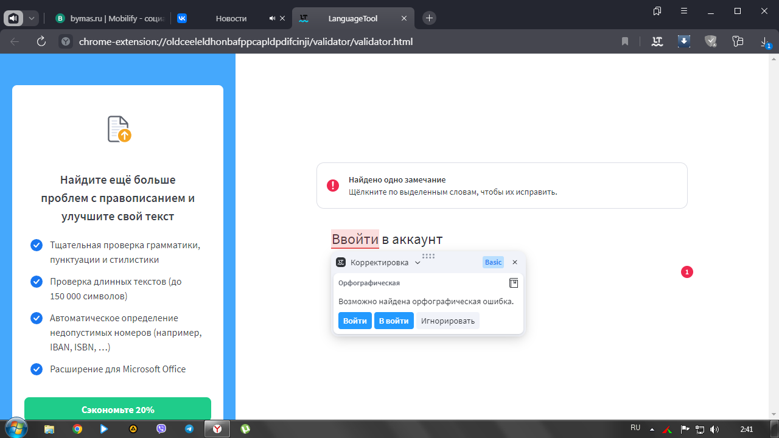Screen dimensions: 779x438
Task: Click the shield protection extension icon
Action: [x=711, y=41]
